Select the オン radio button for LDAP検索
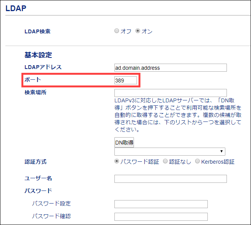This screenshot has height=225, width=251. 138,31
